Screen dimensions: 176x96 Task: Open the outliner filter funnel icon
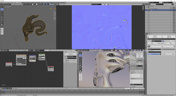(x=173, y=4)
